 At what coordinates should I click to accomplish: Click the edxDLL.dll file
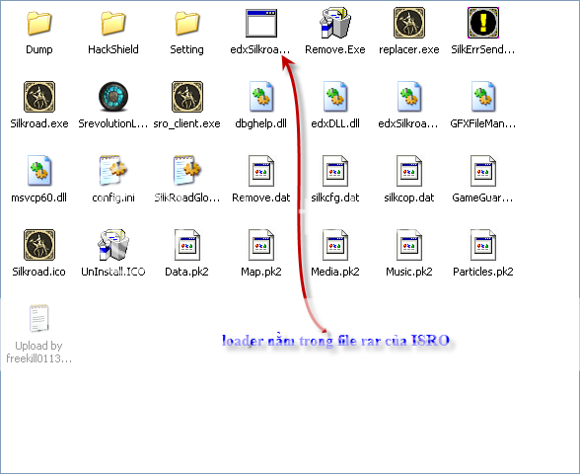pyautogui.click(x=335, y=97)
